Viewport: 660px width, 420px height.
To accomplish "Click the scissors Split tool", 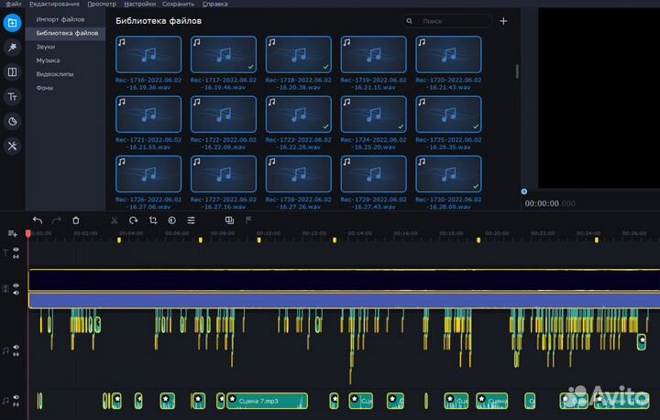I will tap(114, 220).
